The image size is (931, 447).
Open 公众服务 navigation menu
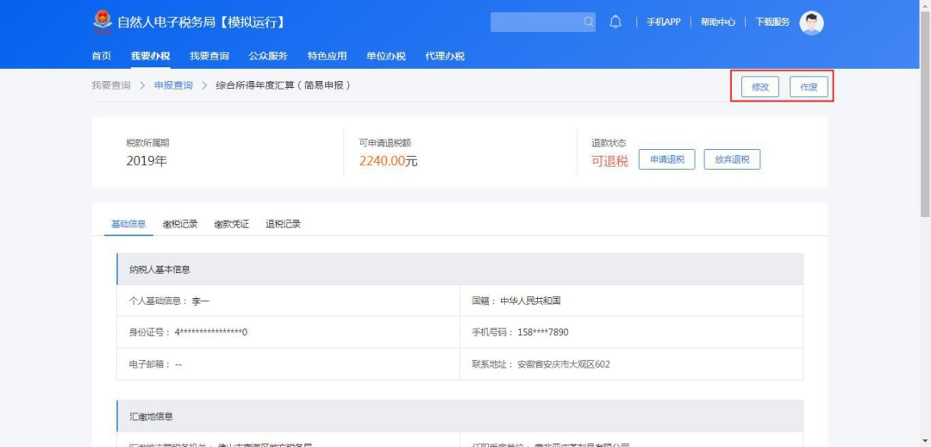[268, 56]
